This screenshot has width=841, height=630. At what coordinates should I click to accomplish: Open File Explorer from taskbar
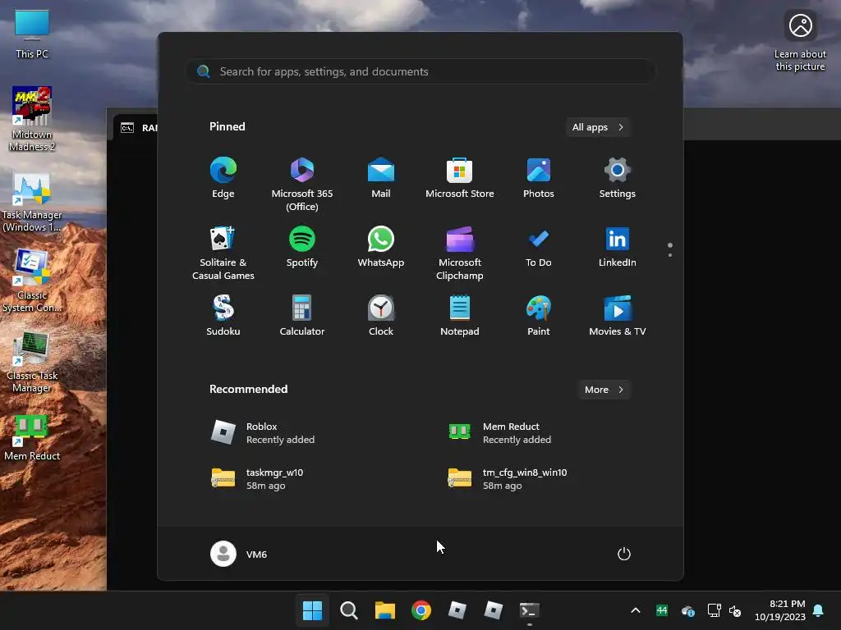click(385, 610)
